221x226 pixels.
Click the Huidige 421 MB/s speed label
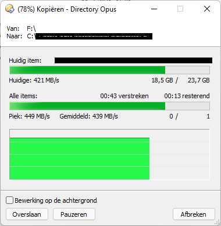pyautogui.click(x=34, y=80)
